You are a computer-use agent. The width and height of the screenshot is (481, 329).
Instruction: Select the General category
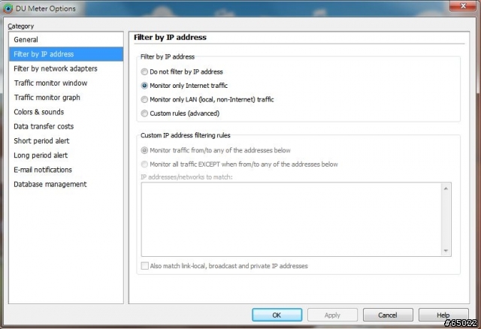[66, 40]
